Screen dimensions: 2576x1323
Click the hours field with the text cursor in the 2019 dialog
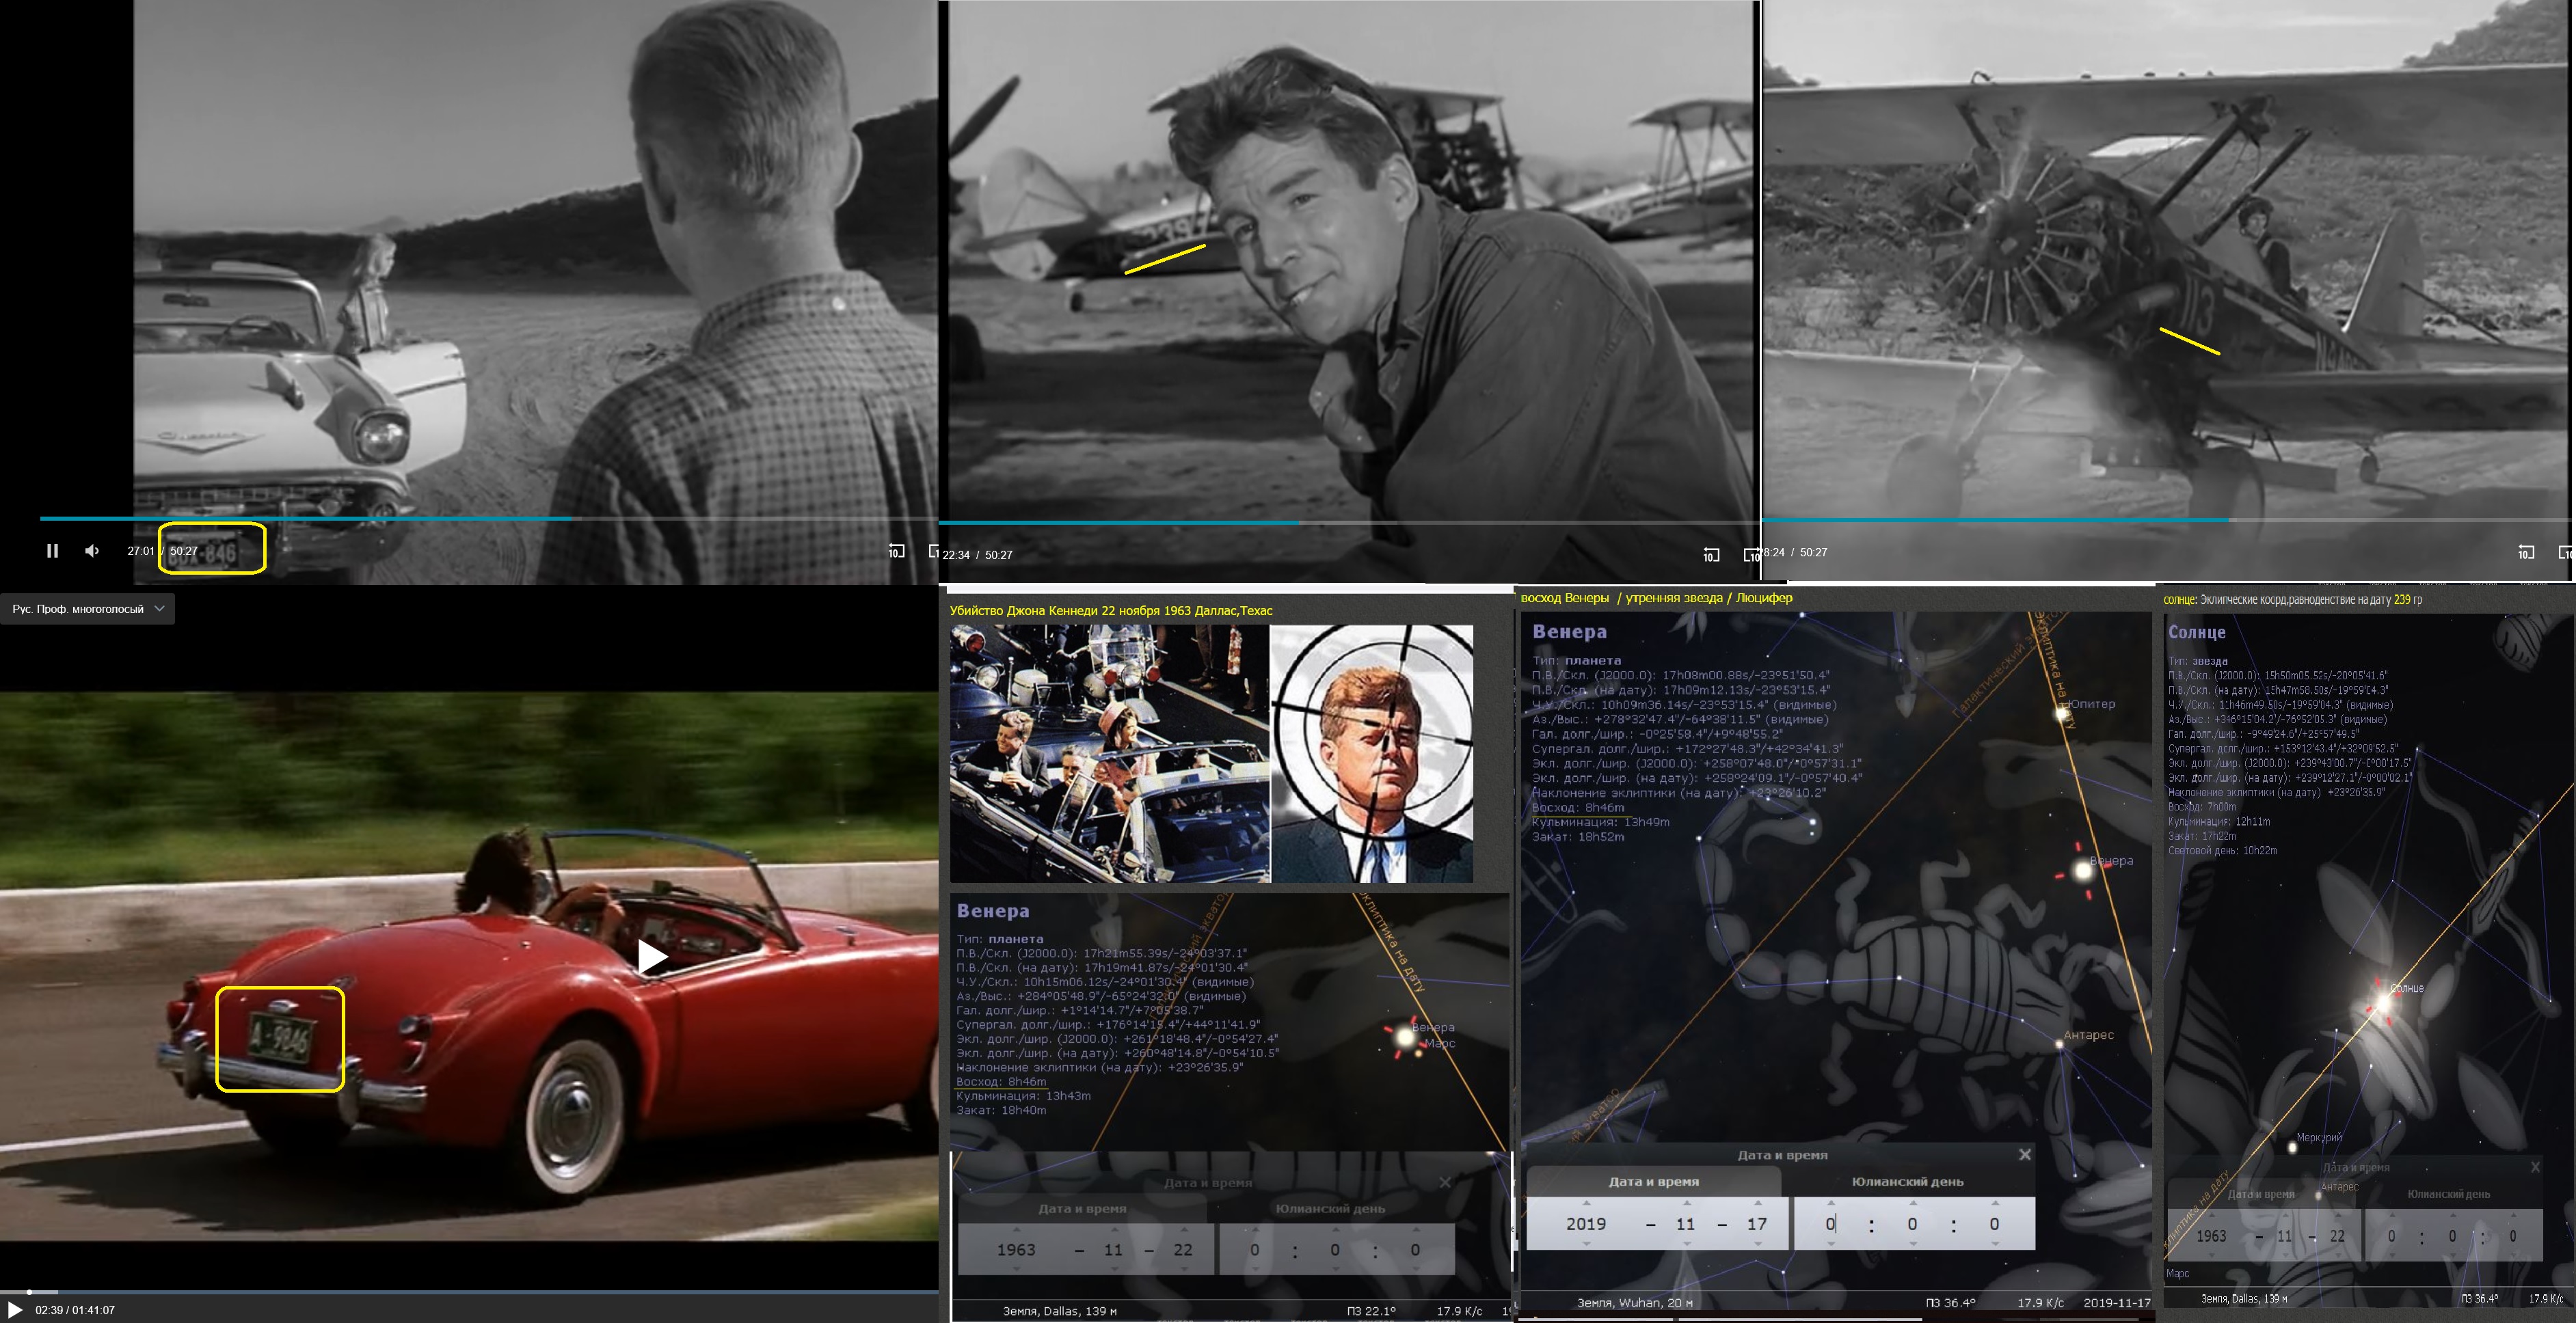(1831, 1224)
